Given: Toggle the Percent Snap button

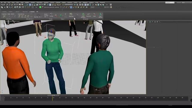Looking at the screenshot, I should point(58,5).
